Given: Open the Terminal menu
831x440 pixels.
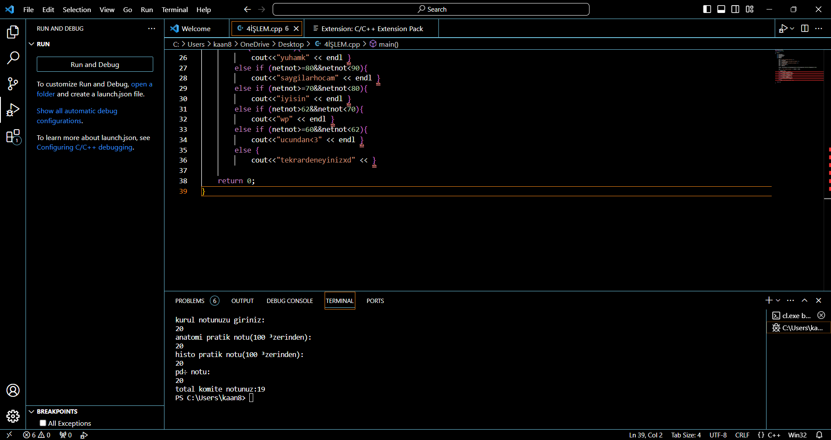Looking at the screenshot, I should [x=174, y=10].
